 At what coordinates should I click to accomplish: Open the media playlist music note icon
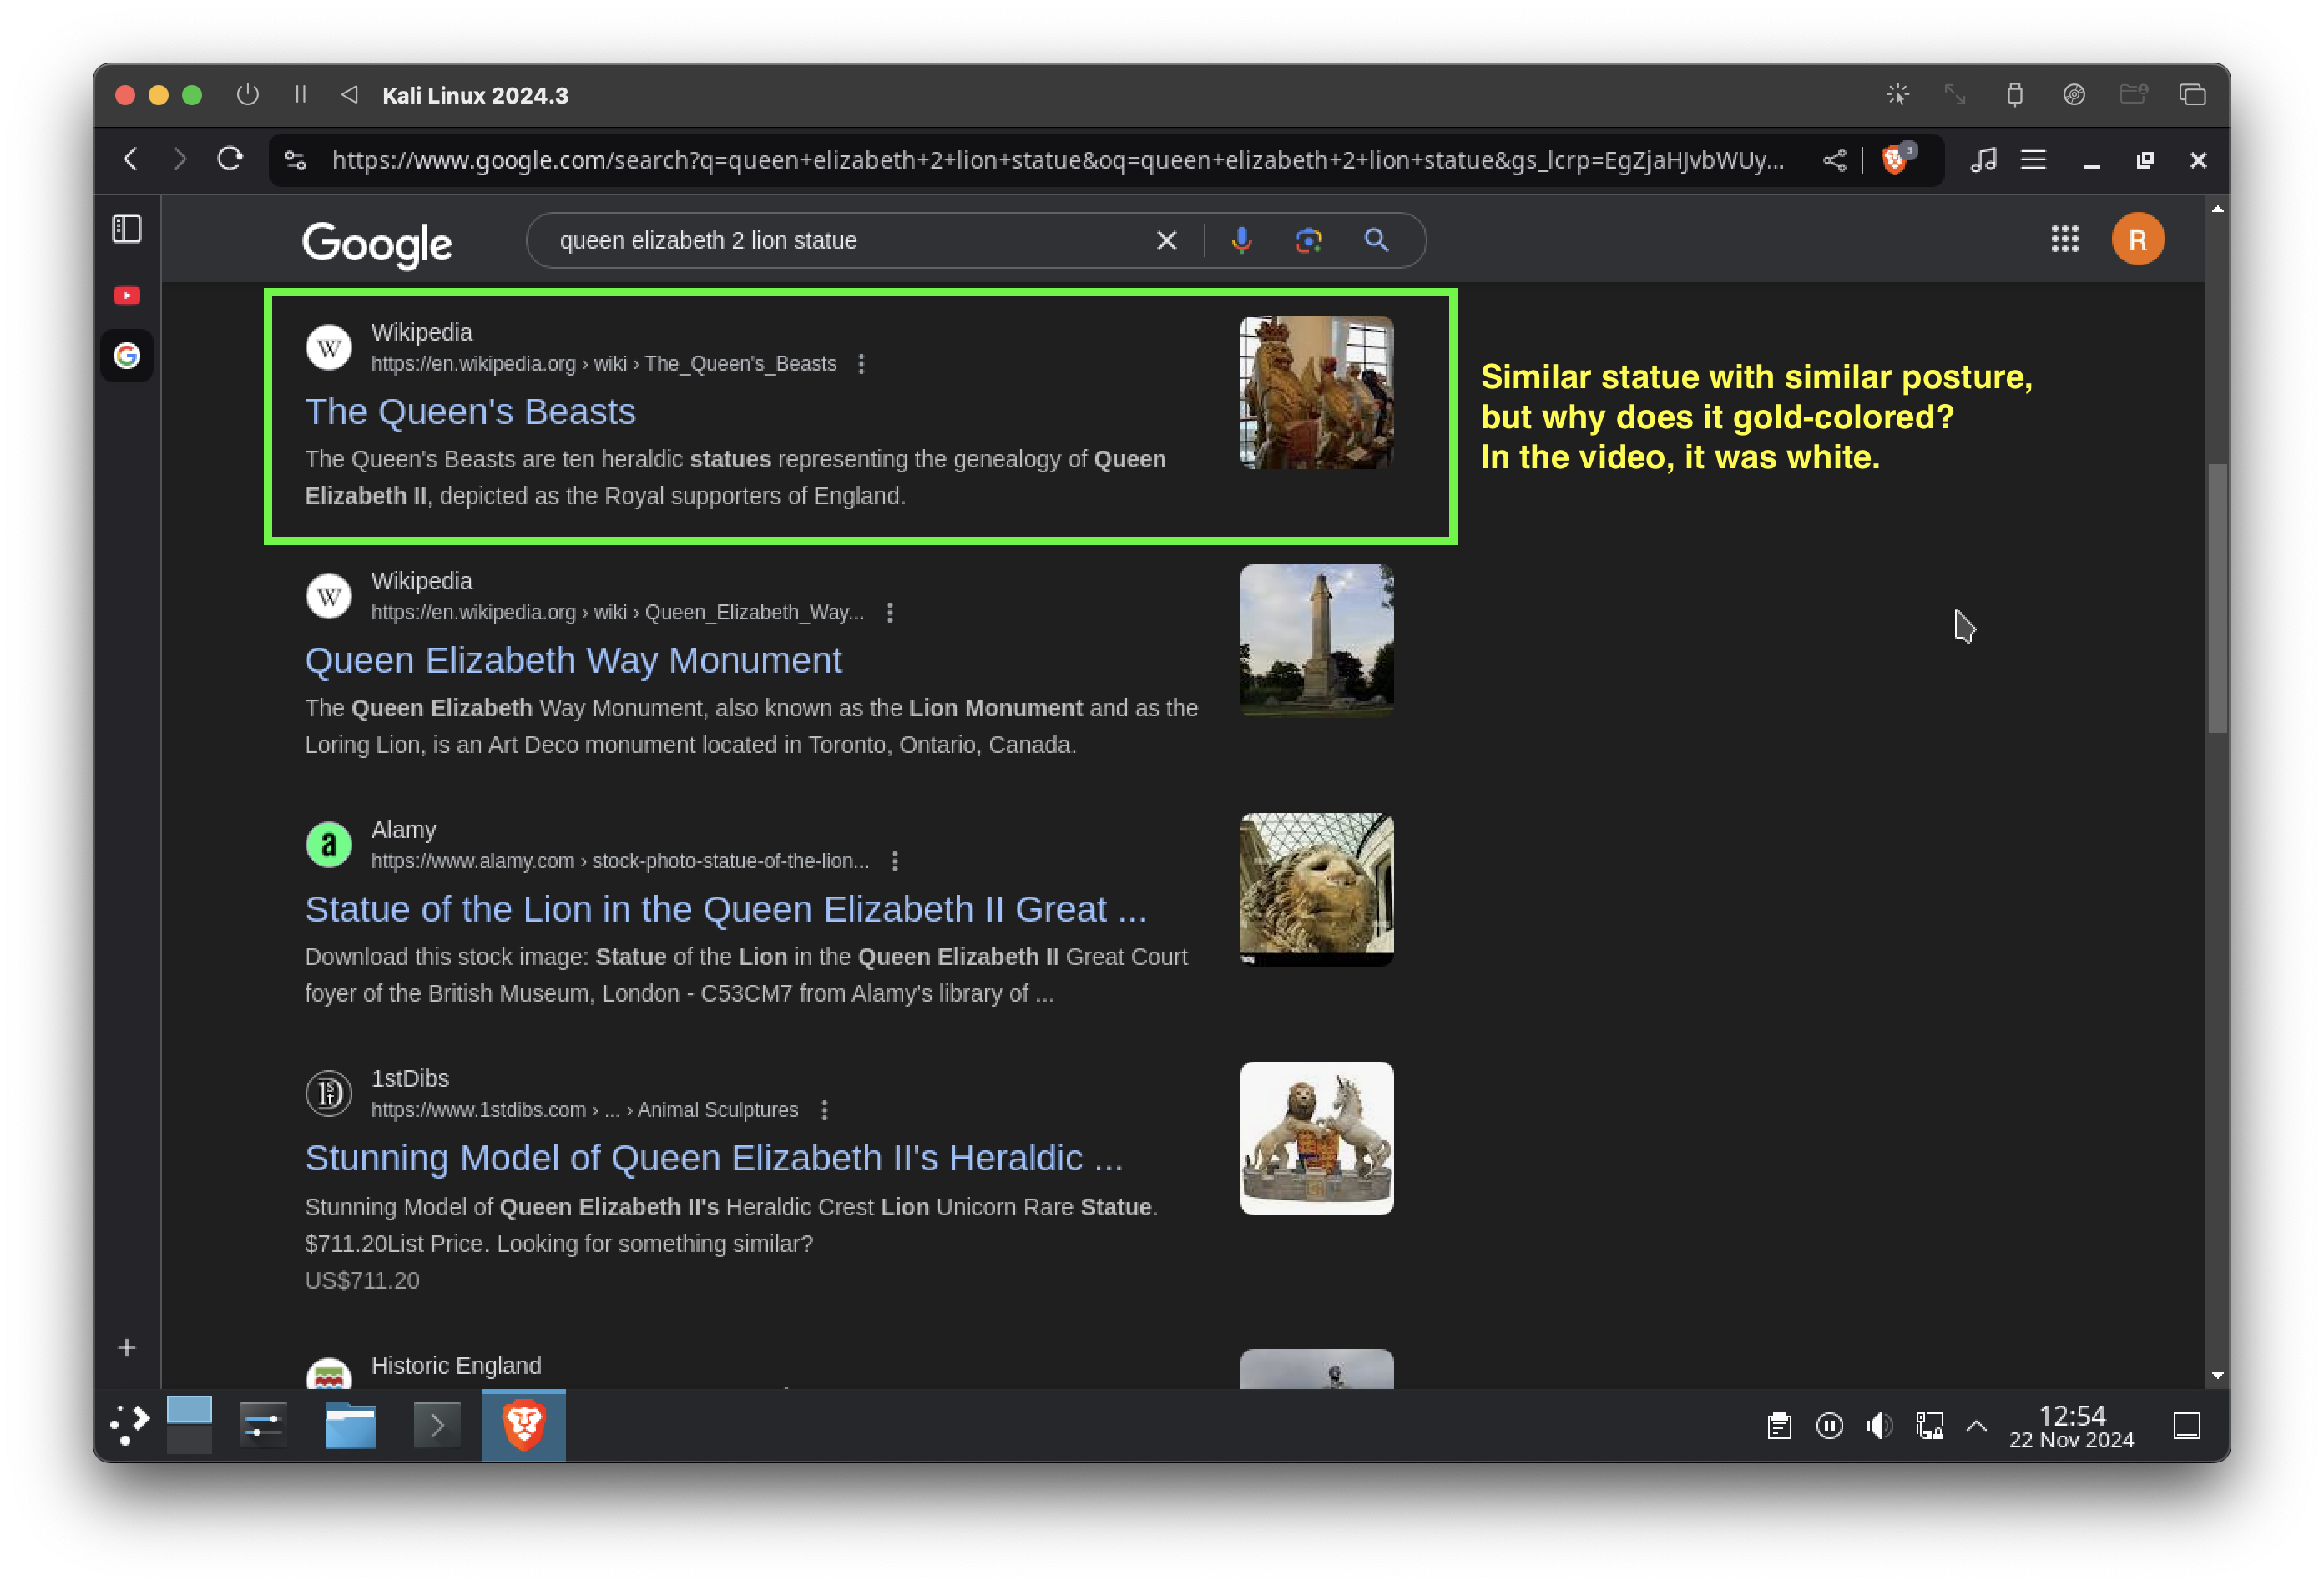(1984, 160)
